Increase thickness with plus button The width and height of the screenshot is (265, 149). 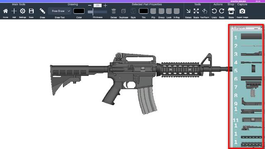click(x=105, y=5)
